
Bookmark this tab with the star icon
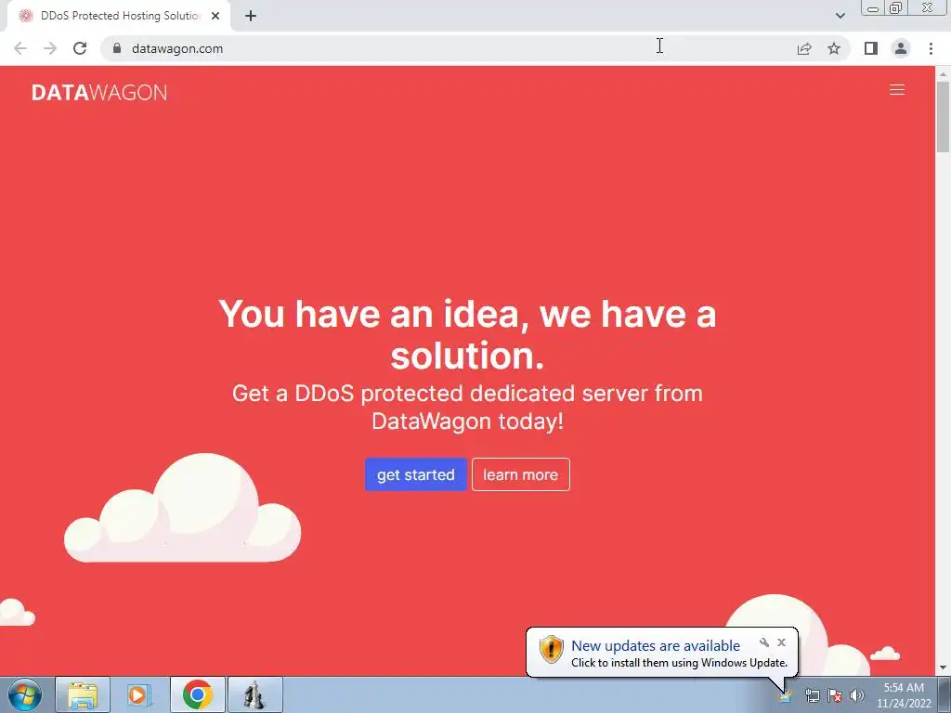[834, 48]
